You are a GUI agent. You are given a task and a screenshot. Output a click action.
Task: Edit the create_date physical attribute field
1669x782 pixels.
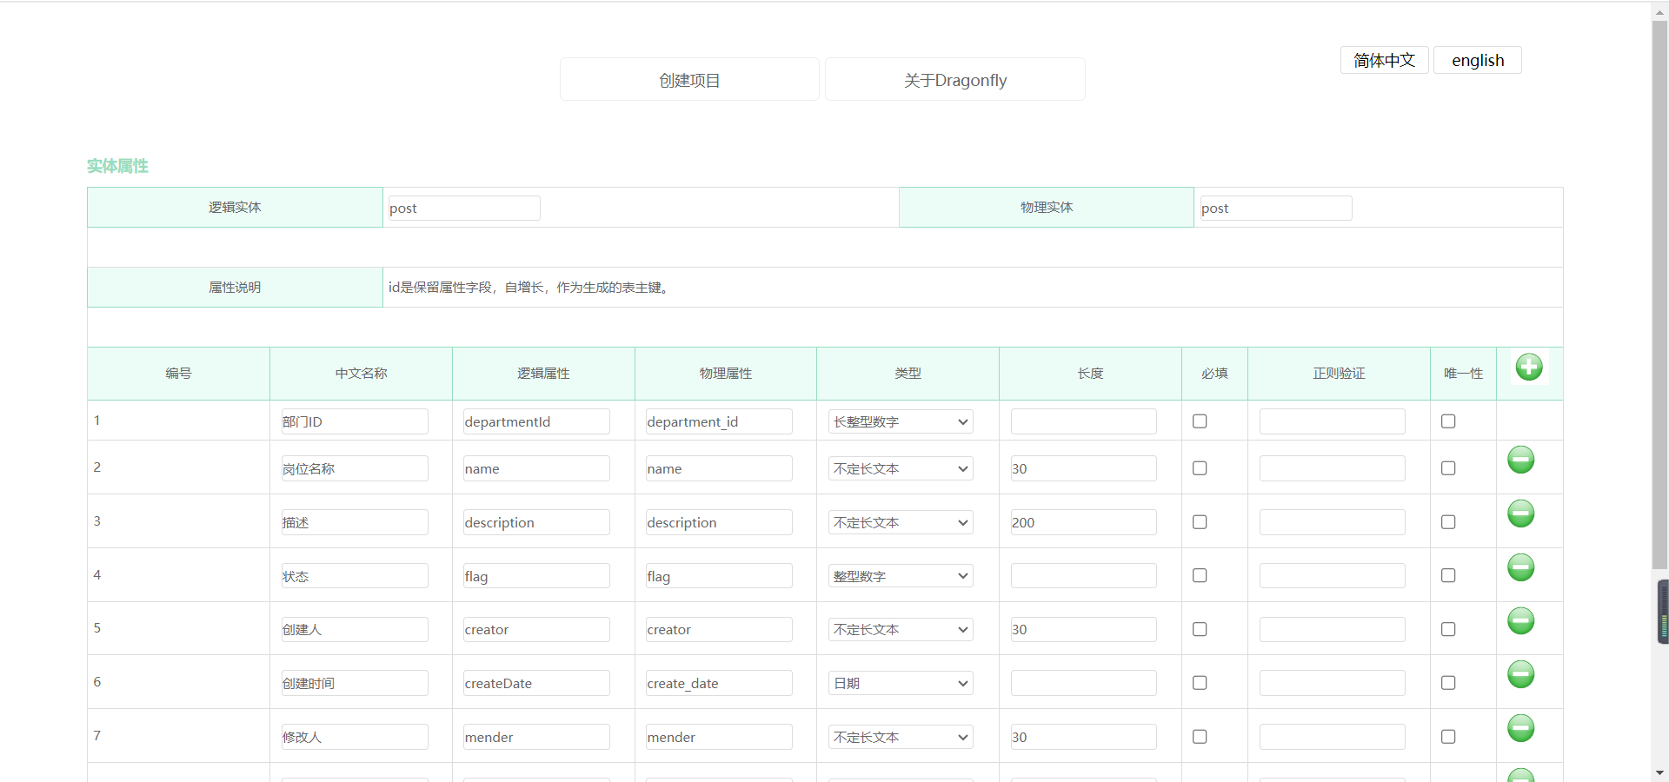point(719,683)
